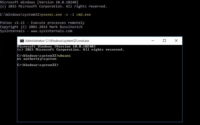Click the last prompt in the inner cmd window
The image size is (200, 125).
tap(38, 65)
